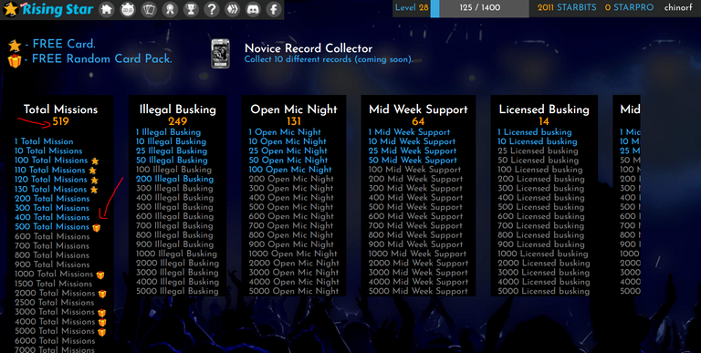Screen dimensions: 701x353
Task: Click the gift icon beside 500 Total Missions
Action: pos(97,228)
